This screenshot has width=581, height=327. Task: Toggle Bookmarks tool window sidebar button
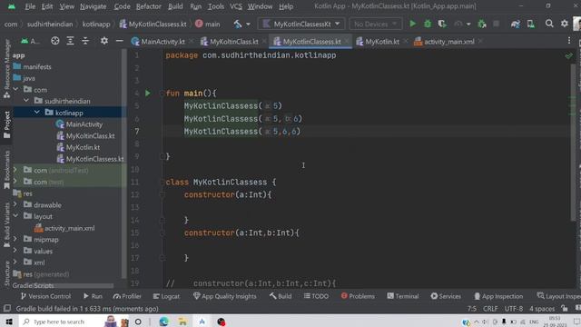click(6, 170)
